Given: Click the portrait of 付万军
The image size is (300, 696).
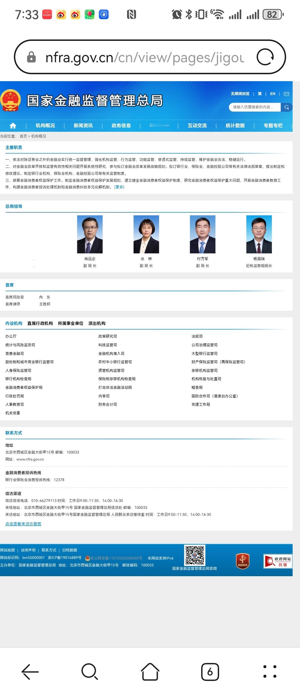Looking at the screenshot, I should point(202,234).
